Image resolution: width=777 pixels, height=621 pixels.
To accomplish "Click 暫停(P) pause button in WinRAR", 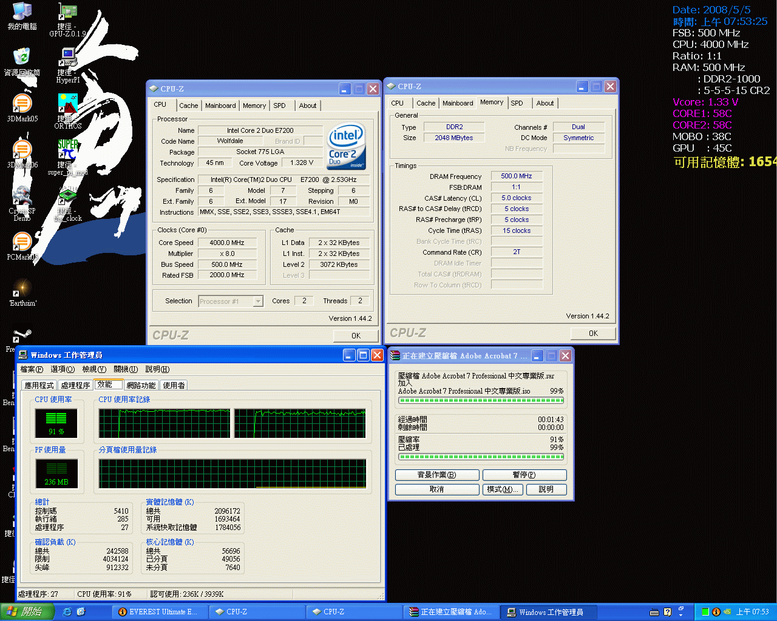I will tap(524, 475).
